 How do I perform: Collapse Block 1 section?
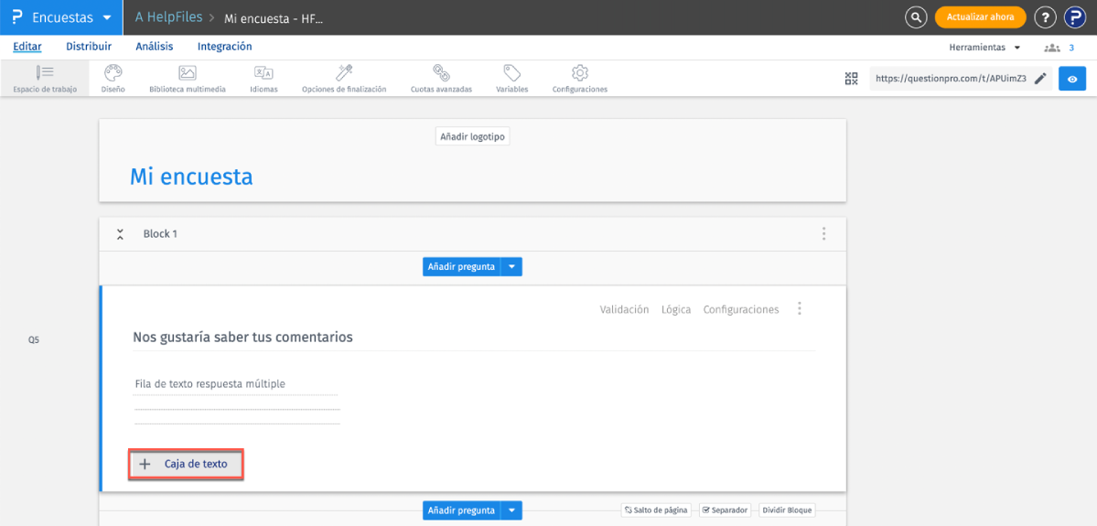coord(120,234)
